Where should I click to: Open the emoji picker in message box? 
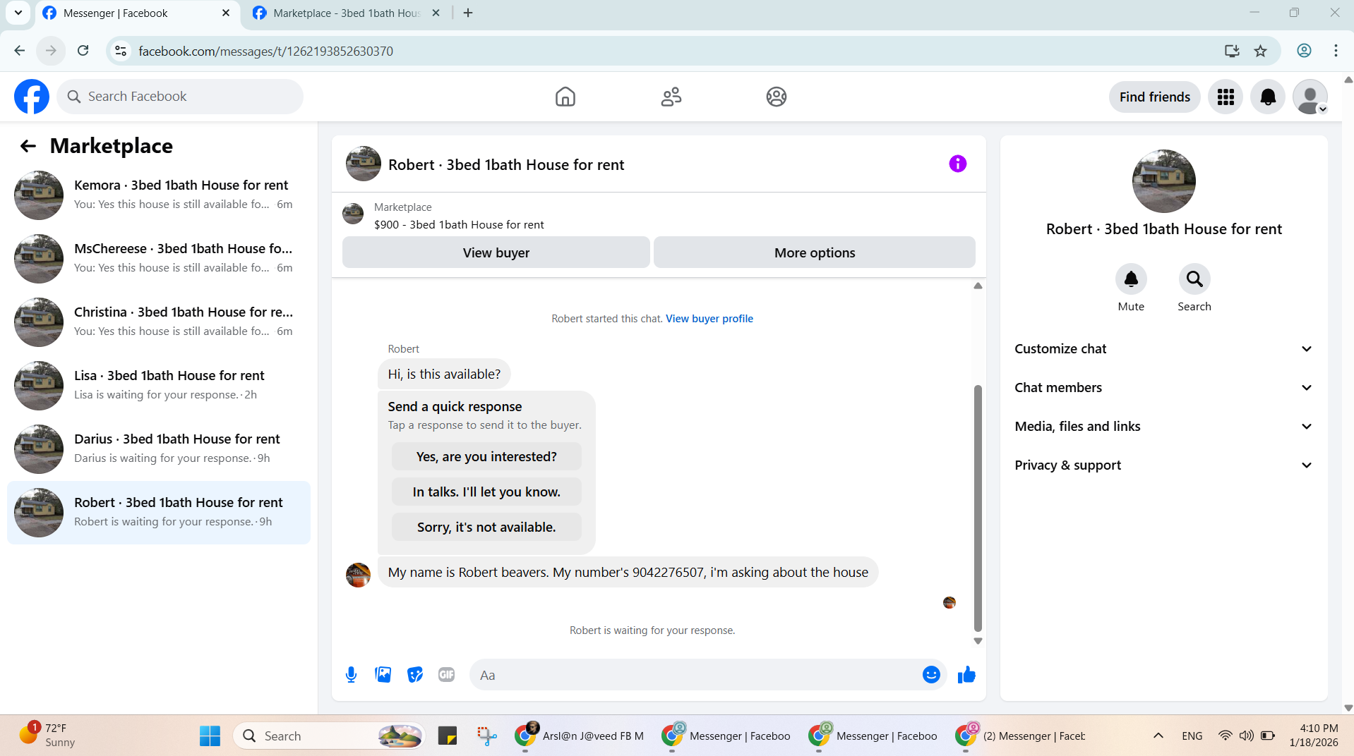point(931,675)
